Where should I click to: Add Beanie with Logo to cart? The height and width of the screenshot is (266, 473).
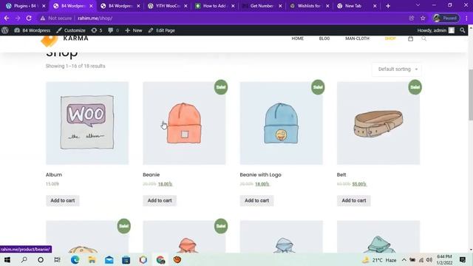point(256,200)
